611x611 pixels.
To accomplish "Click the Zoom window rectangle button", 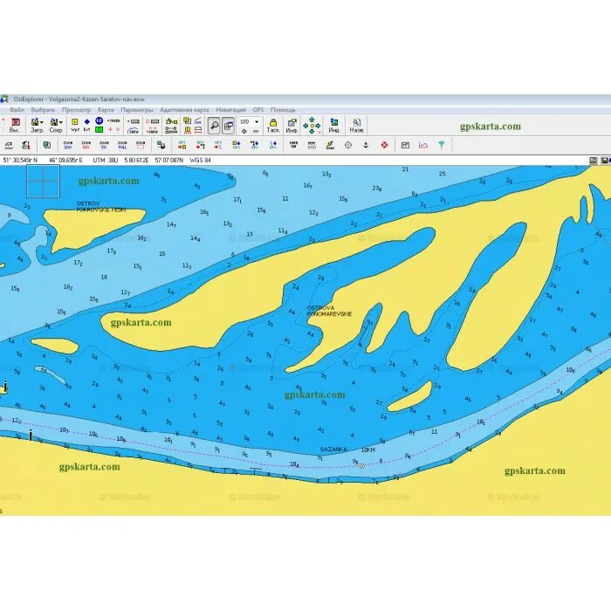I will (141, 146).
